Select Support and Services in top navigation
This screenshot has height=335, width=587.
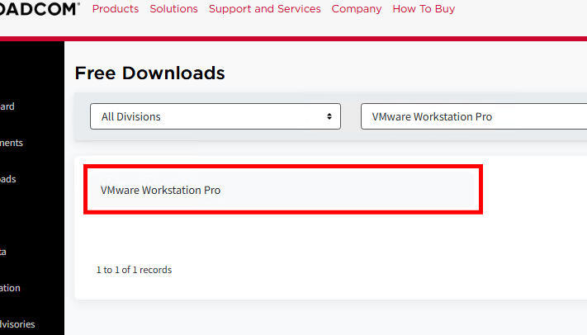(264, 9)
